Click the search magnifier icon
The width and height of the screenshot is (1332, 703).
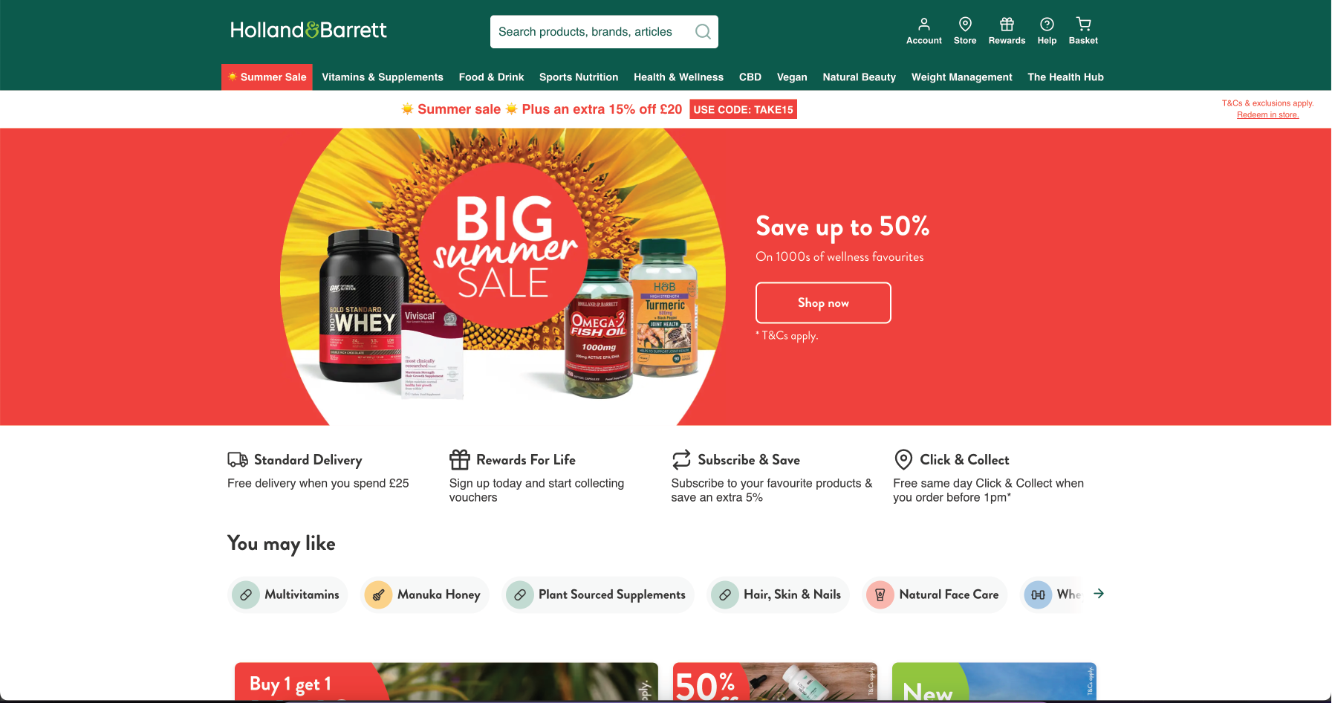pyautogui.click(x=703, y=31)
